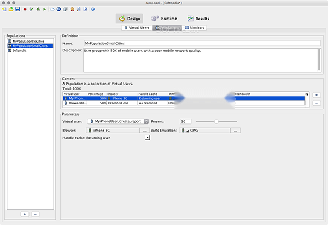The height and width of the screenshot is (225, 328).
Task: Add a population with the plus button
Action: tap(25, 214)
